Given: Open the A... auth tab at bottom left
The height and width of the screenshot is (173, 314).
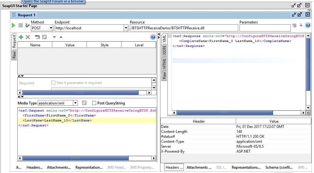Looking at the screenshot, I should click(x=19, y=167).
